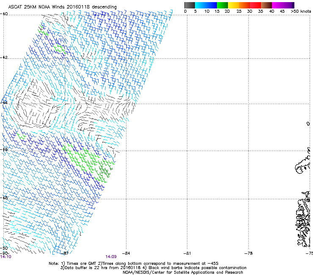
Task: Click the '10' label under the color bar
Action: (207, 11)
